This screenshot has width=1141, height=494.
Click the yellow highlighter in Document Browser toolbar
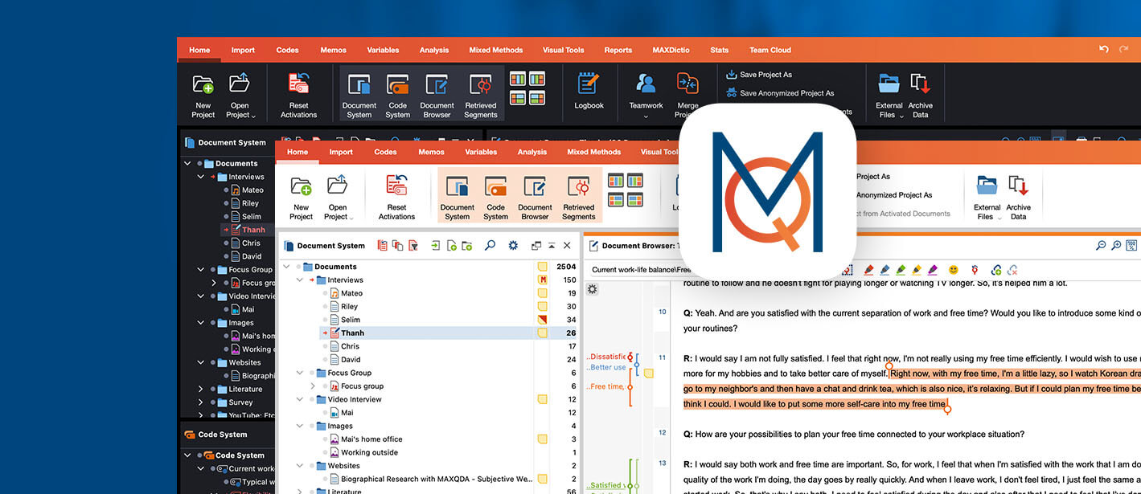click(x=917, y=270)
